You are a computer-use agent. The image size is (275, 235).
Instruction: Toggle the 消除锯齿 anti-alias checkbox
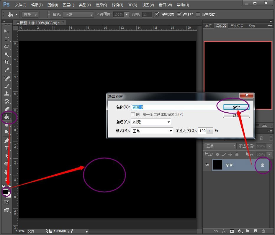click(x=157, y=14)
